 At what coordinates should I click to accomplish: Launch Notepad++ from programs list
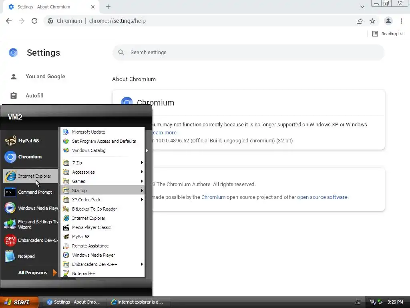pos(102,274)
